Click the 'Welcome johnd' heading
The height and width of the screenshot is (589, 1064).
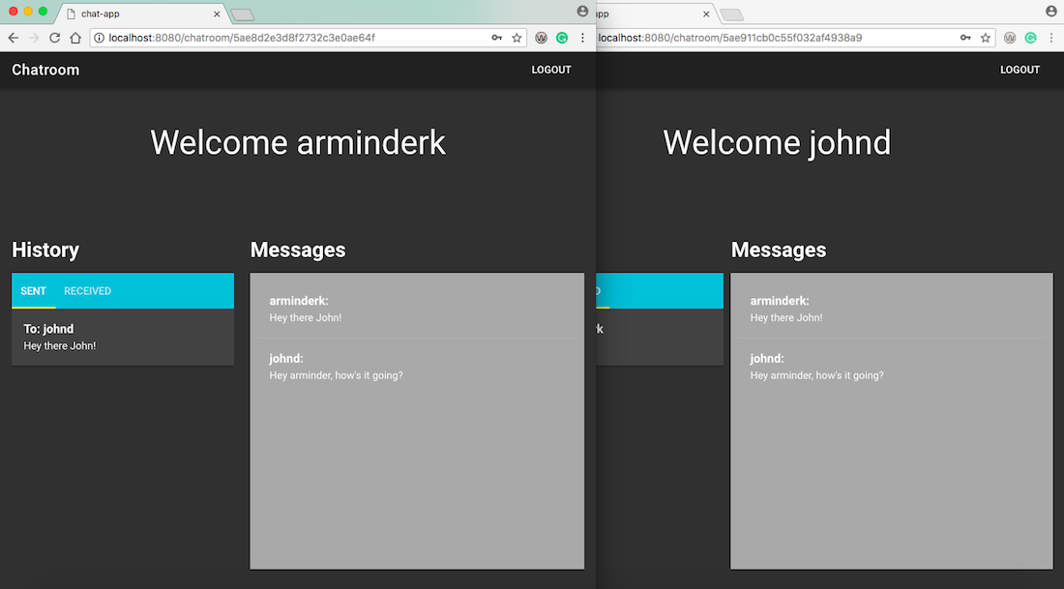point(777,142)
